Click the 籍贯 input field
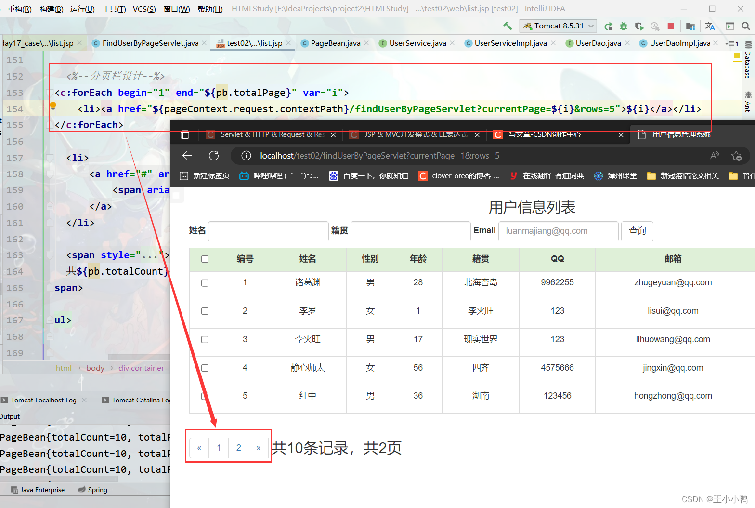This screenshot has width=755, height=508. [x=411, y=231]
